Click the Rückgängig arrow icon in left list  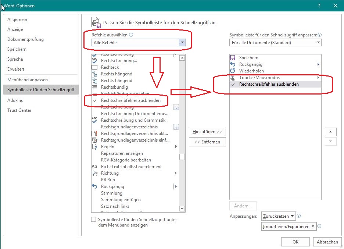click(94, 186)
